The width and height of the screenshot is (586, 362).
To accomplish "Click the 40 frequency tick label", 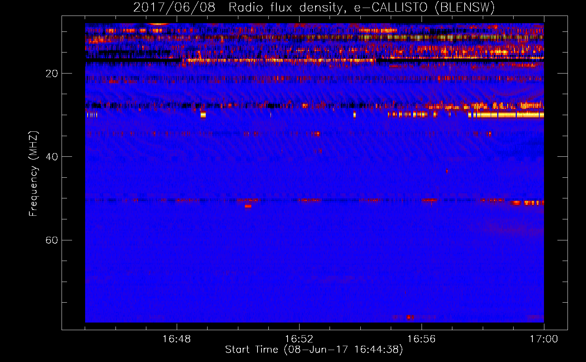I will click(51, 157).
